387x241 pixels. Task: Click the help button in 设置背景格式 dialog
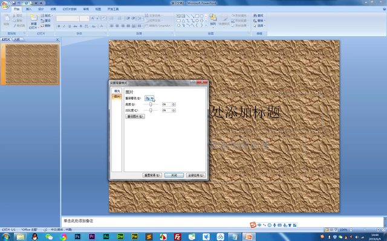(x=193, y=82)
